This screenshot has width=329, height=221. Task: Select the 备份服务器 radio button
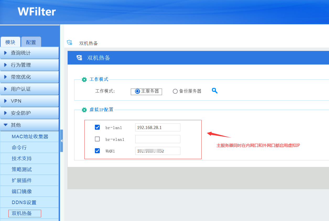pos(175,91)
